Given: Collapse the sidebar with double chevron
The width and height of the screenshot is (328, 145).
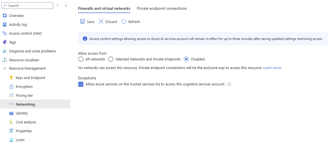Looking at the screenshot, I should point(66,6).
